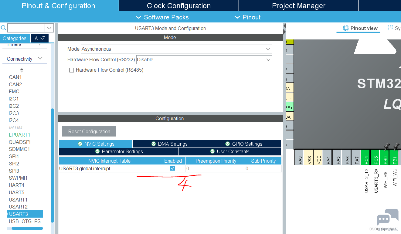Click the peripheral list scroll-up arrow

(x=22, y=70)
